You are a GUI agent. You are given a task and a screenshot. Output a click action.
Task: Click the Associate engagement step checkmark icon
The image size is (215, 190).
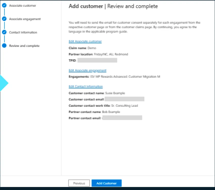[x=4, y=19]
